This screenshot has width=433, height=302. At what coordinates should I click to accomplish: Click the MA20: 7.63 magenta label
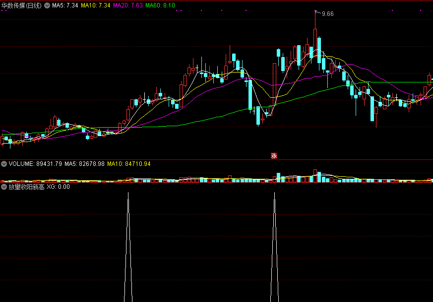tap(128, 5)
